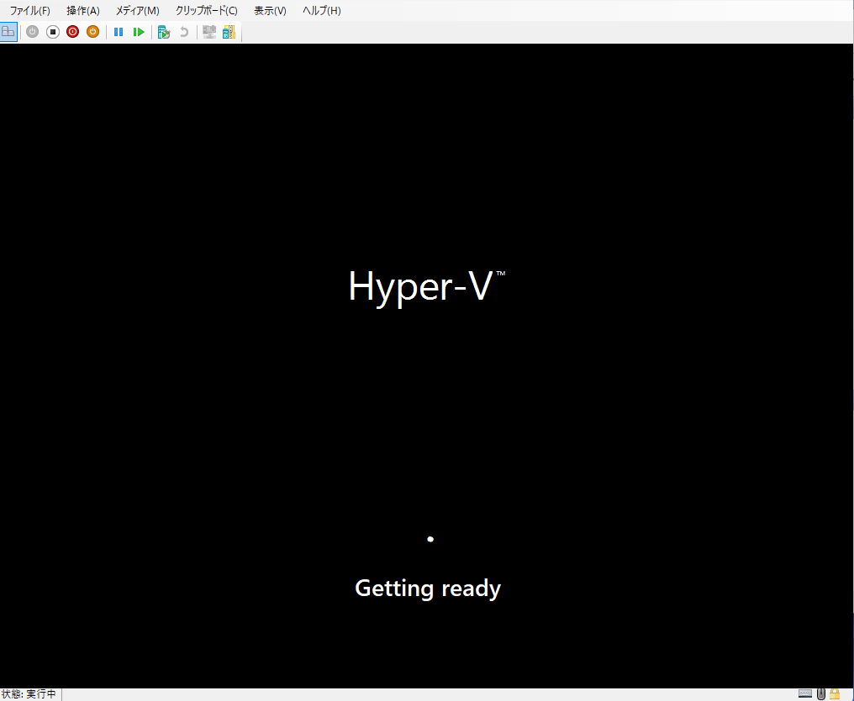Pause the running virtual machine
Viewport: 854px width, 701px height.
(119, 31)
